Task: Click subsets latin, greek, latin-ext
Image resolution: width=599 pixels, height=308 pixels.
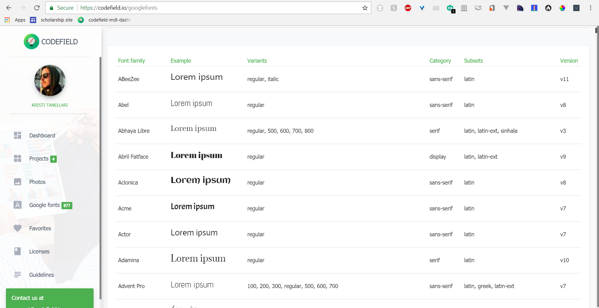Action: [x=489, y=286]
